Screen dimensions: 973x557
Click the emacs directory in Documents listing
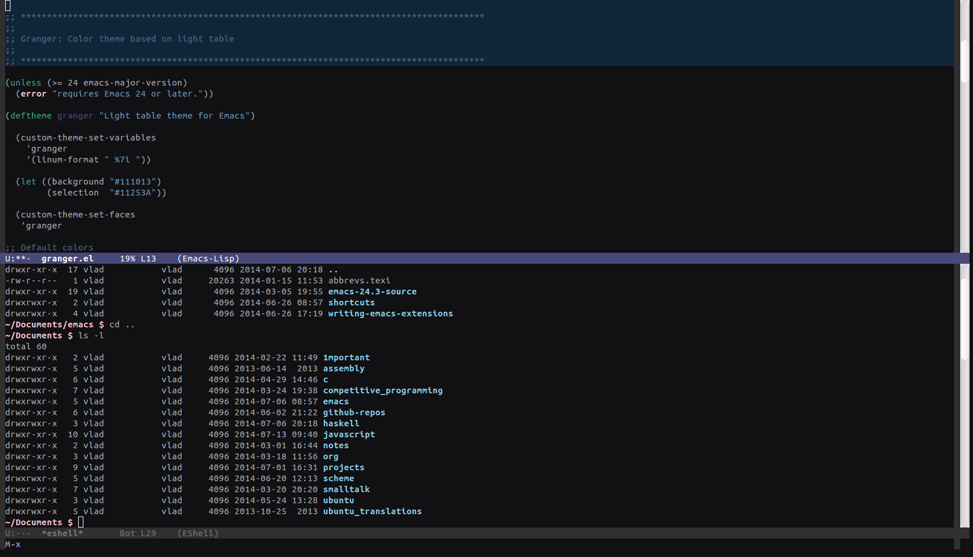coord(336,401)
